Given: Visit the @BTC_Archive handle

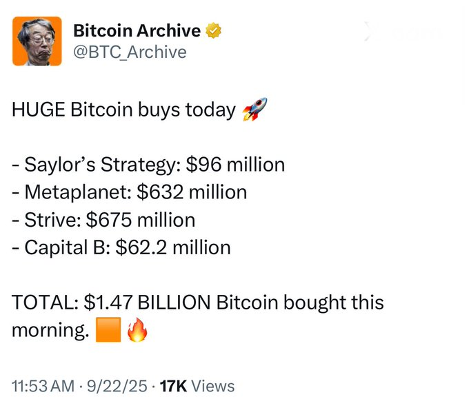Looking at the screenshot, I should coord(130,52).
